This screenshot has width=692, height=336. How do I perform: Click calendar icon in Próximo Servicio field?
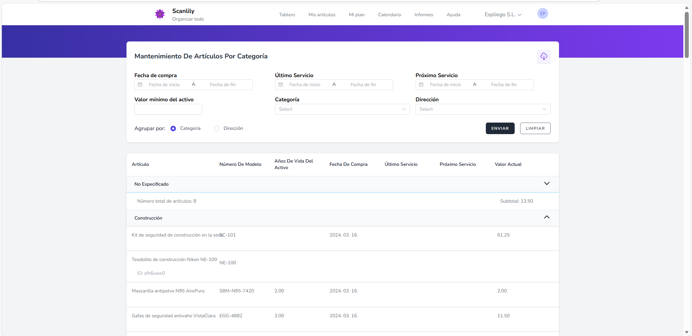coord(421,85)
